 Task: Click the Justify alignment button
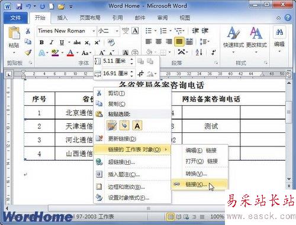tap(179, 41)
